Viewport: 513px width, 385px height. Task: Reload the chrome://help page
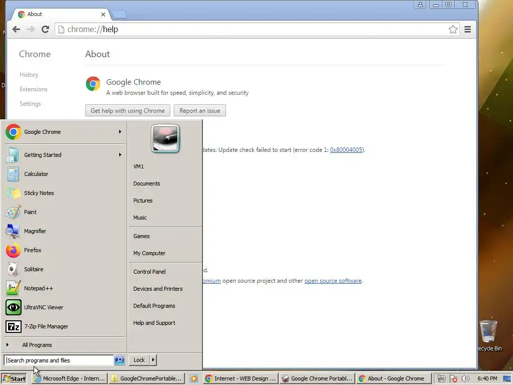click(x=45, y=30)
